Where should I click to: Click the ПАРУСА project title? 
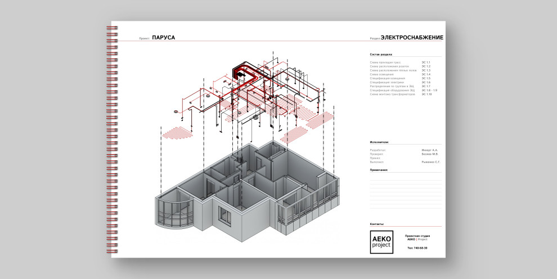(x=164, y=38)
